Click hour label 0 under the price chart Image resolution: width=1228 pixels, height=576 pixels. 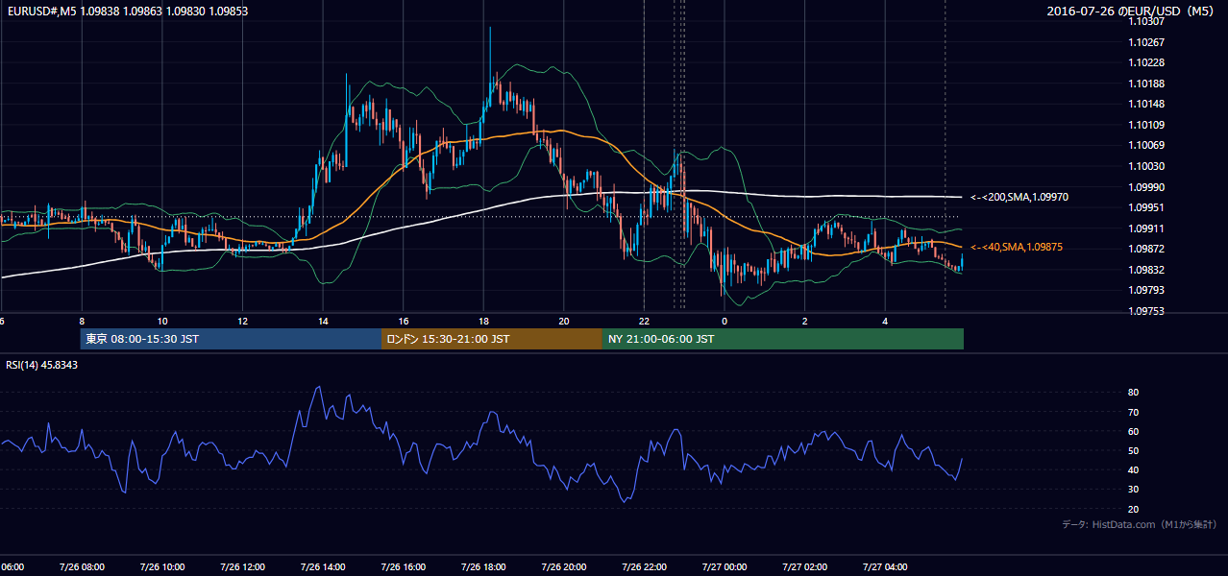pos(725,321)
